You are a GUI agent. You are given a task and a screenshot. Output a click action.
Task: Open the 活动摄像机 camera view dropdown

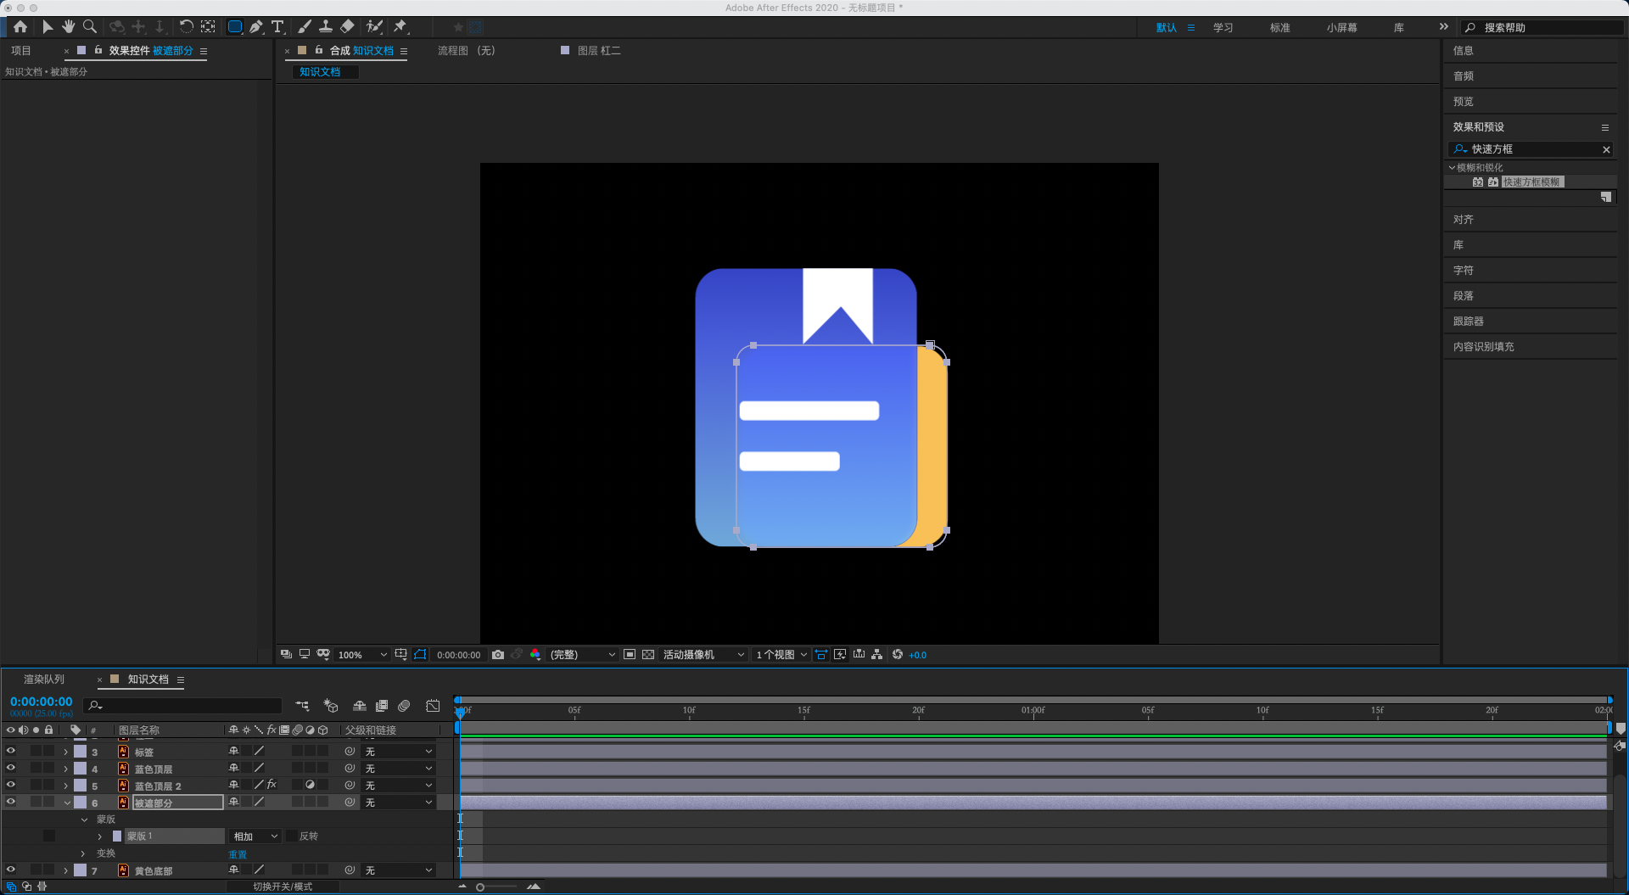(x=703, y=655)
